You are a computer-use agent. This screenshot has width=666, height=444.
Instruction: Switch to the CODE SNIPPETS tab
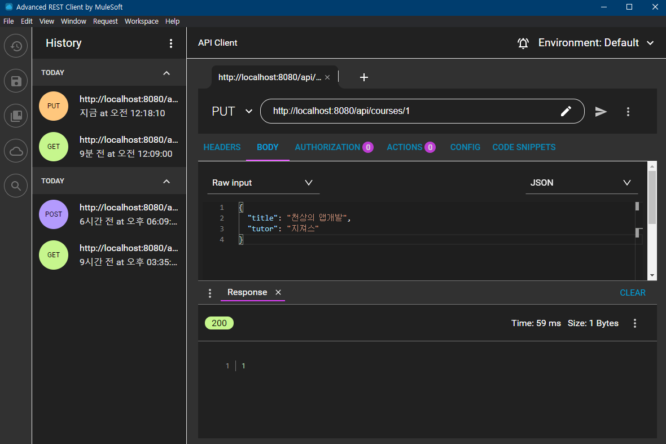coord(524,147)
